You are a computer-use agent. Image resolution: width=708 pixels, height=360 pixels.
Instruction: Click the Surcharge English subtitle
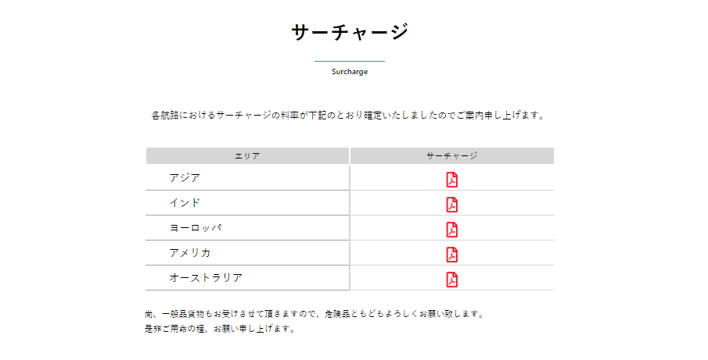(x=350, y=72)
